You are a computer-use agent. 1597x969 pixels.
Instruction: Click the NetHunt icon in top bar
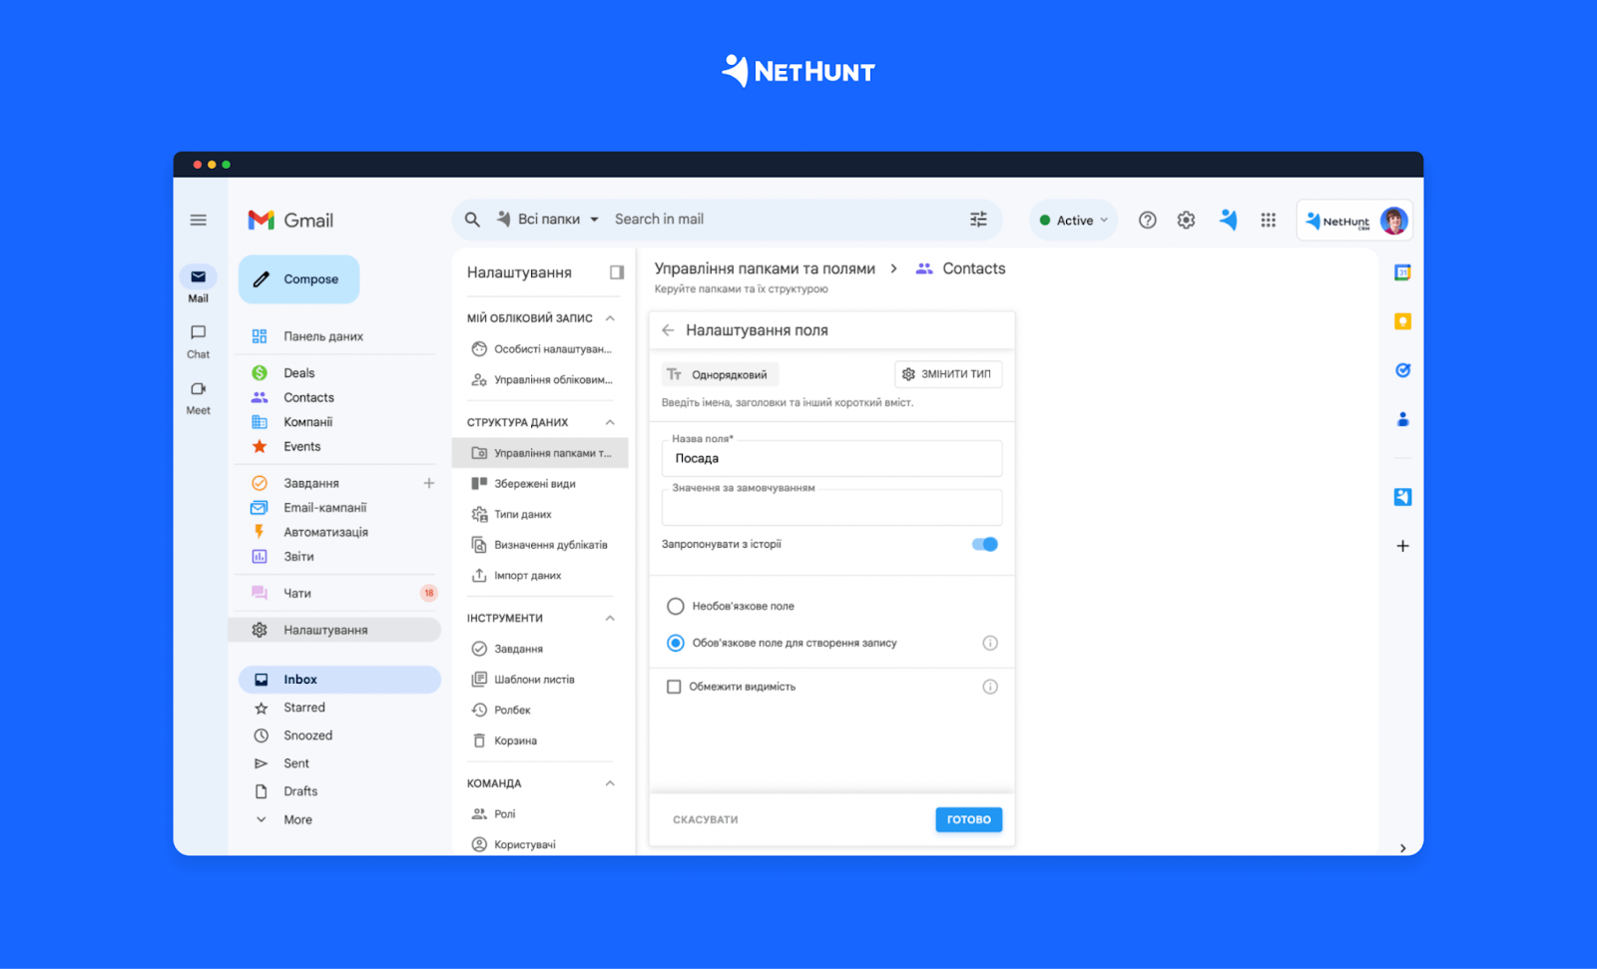coord(1228,220)
